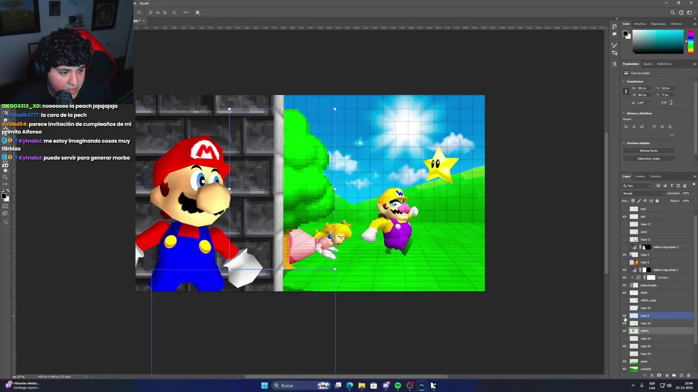This screenshot has height=392, width=698.
Task: Click the new group folder icon
Action: point(674,375)
